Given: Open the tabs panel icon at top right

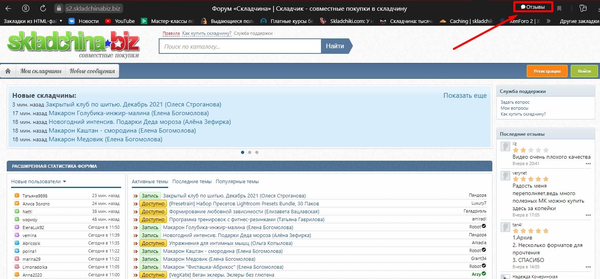Looking at the screenshot, I should pos(584,8).
